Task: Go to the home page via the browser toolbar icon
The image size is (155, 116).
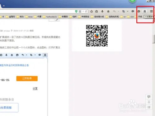Action: tap(108, 11)
